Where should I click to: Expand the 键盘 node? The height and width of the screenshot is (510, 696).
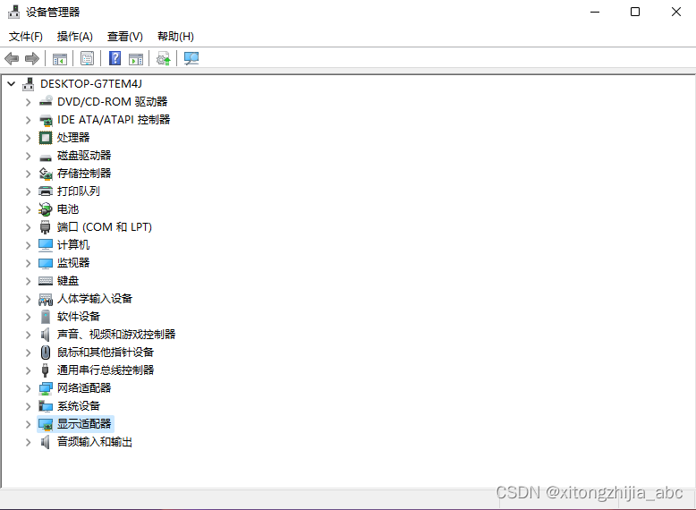point(29,281)
